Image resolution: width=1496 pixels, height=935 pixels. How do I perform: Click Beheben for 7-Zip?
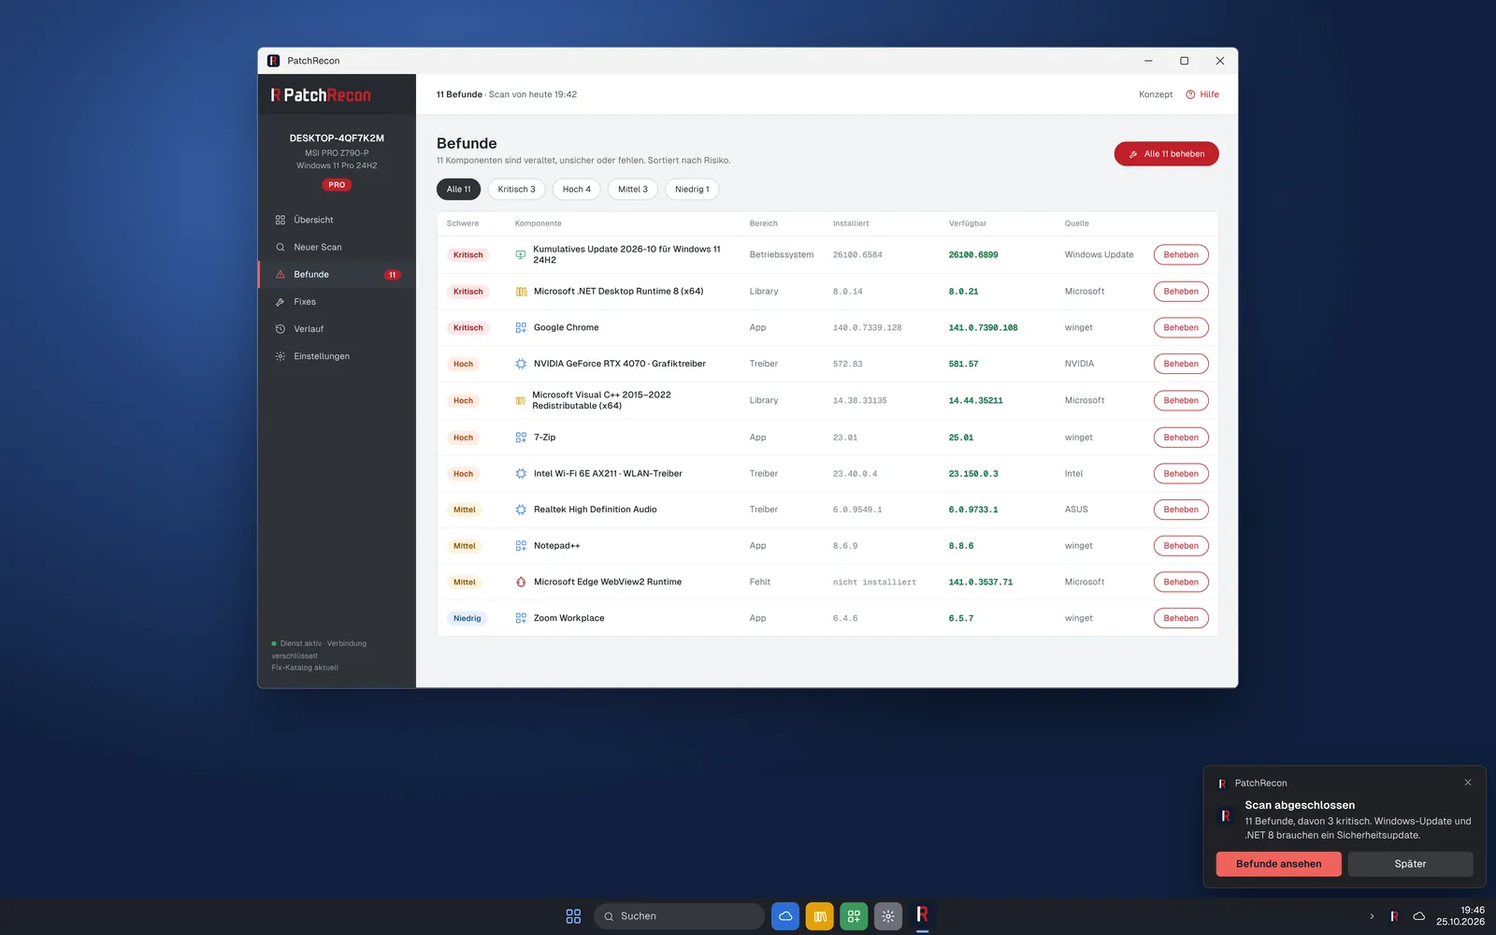point(1181,438)
